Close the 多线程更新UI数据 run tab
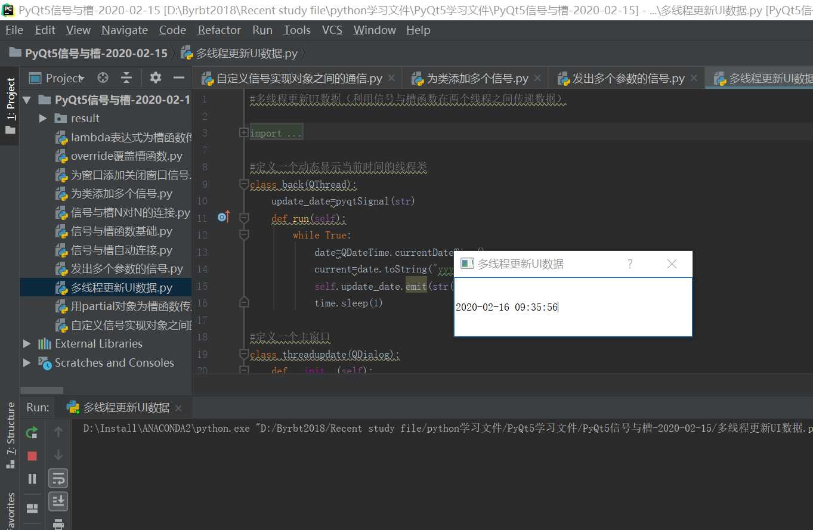 pos(178,408)
